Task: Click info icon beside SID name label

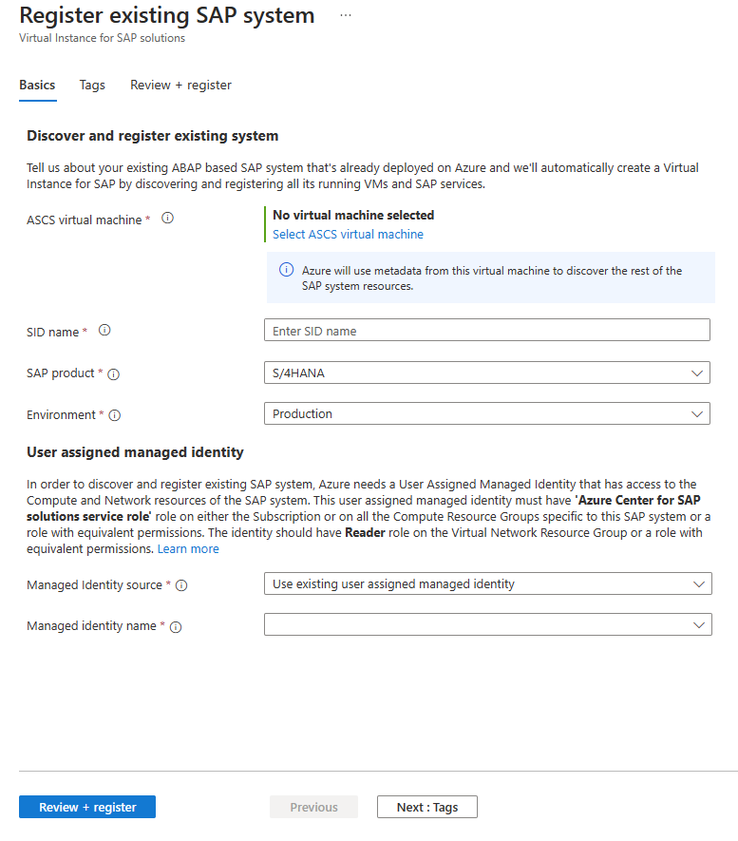Action: 104,331
